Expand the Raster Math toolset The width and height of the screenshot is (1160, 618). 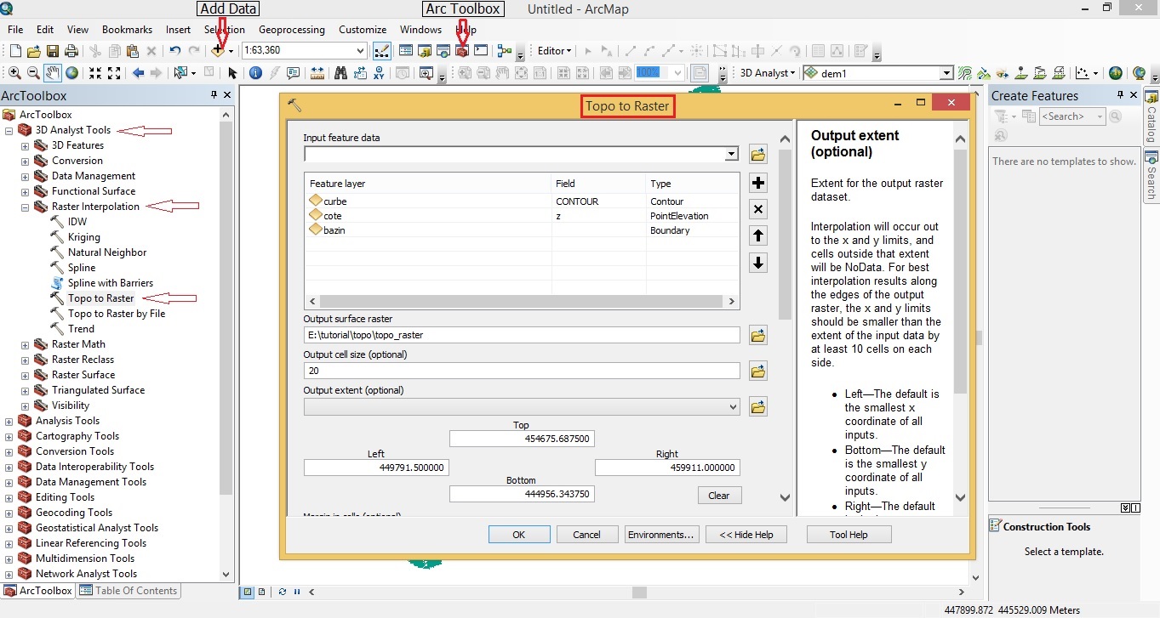tap(25, 344)
